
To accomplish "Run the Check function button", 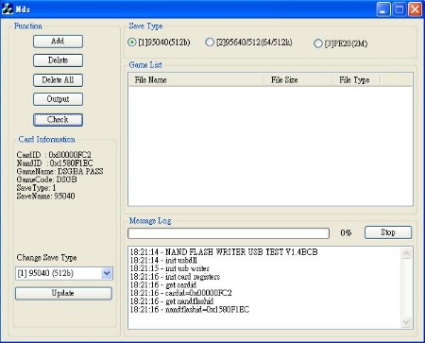I will [58, 120].
